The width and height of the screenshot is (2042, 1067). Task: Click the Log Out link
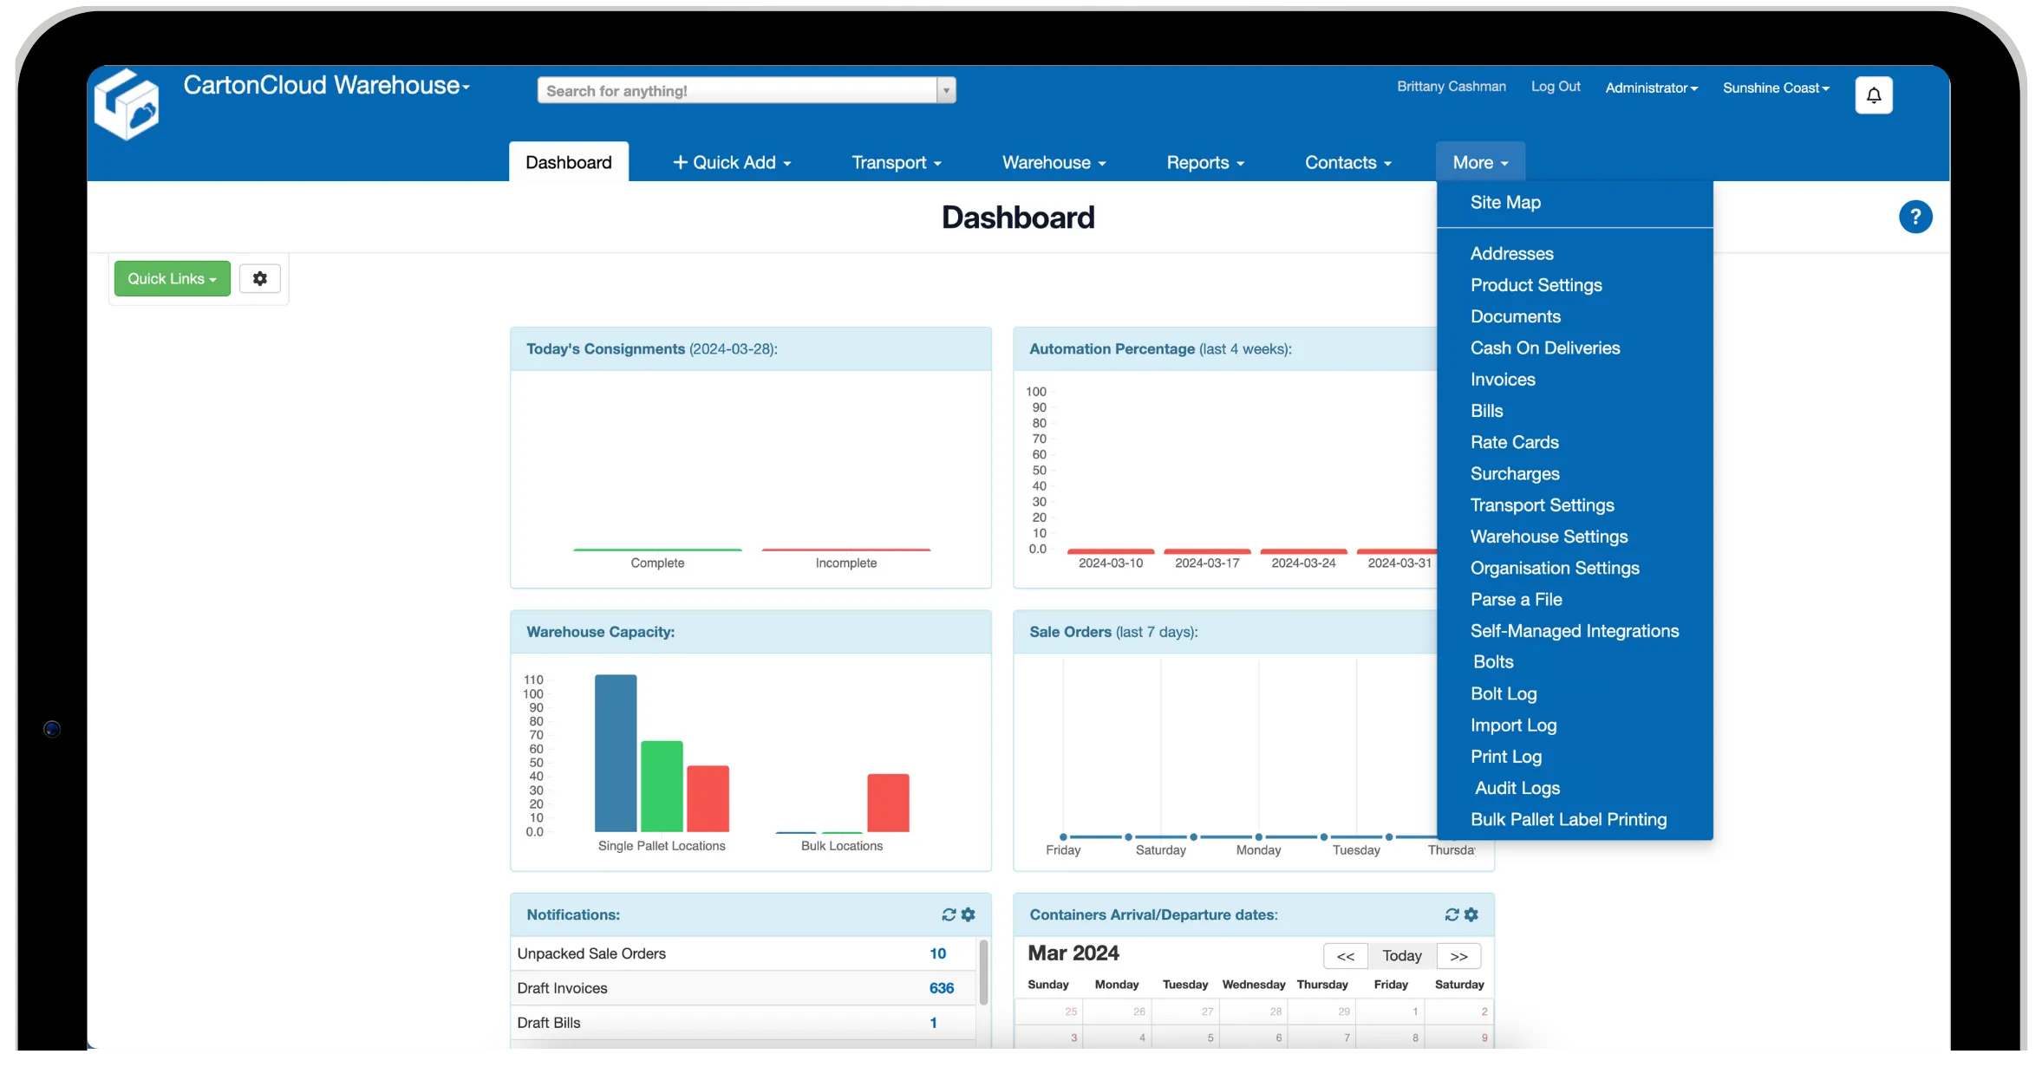(1556, 87)
